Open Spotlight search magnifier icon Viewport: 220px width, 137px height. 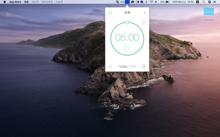tap(204, 2)
